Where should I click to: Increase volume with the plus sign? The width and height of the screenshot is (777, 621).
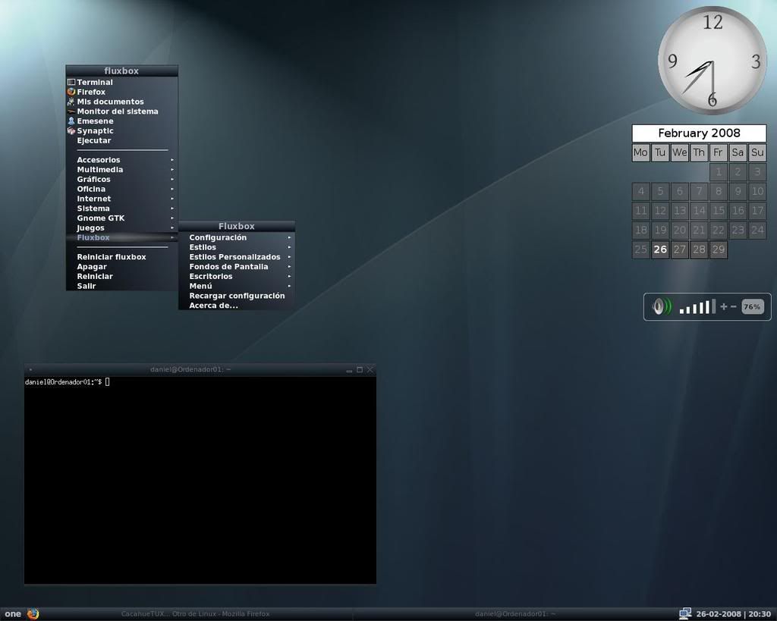click(x=723, y=306)
